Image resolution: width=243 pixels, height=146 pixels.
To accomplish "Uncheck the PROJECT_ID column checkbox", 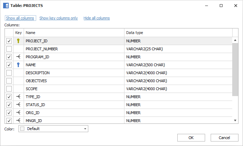I will (9, 41).
